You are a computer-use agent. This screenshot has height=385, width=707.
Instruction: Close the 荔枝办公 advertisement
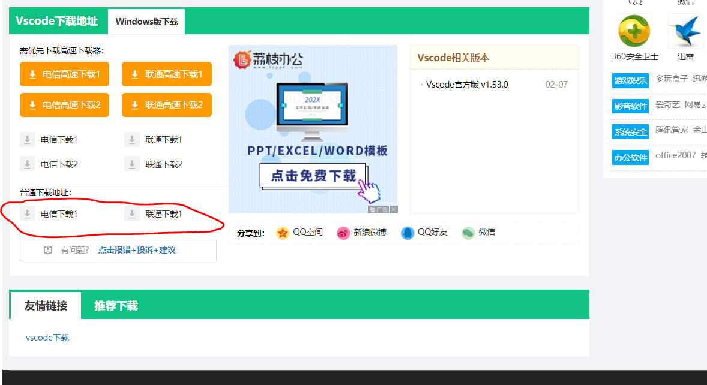(394, 209)
